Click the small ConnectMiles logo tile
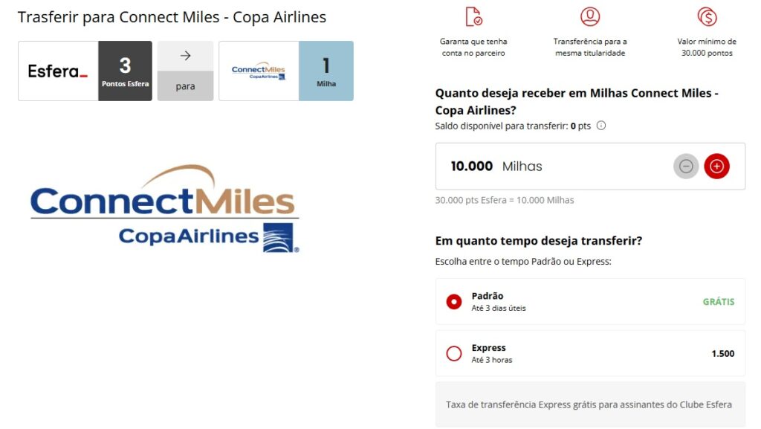This screenshot has width=761, height=429. pyautogui.click(x=259, y=71)
